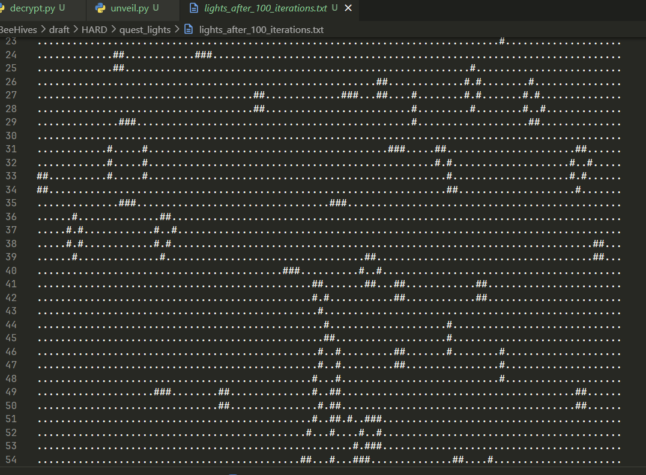The image size is (646, 475).
Task: Open the draft breadcrumb dropdown
Action: [59, 29]
